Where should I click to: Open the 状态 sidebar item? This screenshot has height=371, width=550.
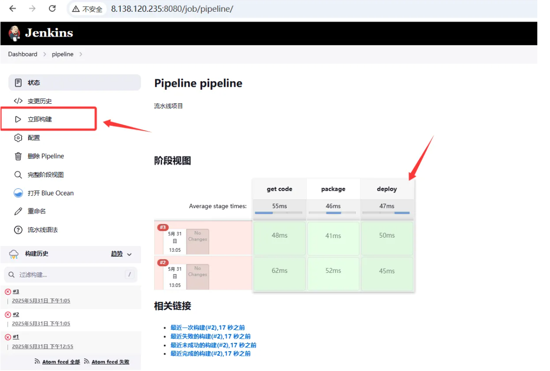pos(75,83)
